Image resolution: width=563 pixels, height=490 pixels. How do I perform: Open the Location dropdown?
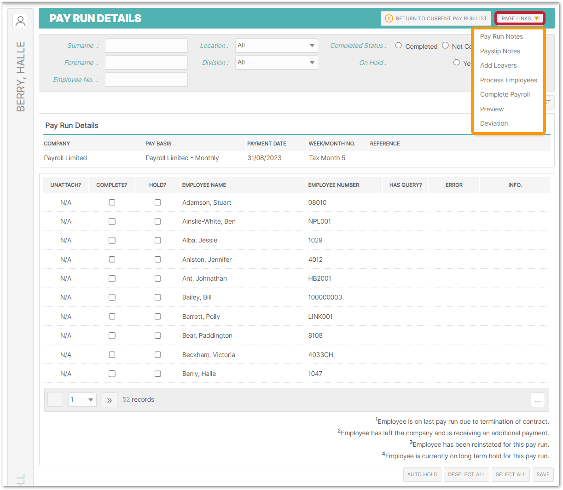276,46
